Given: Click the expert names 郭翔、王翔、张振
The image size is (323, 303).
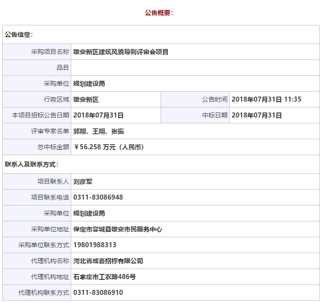Looking at the screenshot, I should click(x=98, y=131).
